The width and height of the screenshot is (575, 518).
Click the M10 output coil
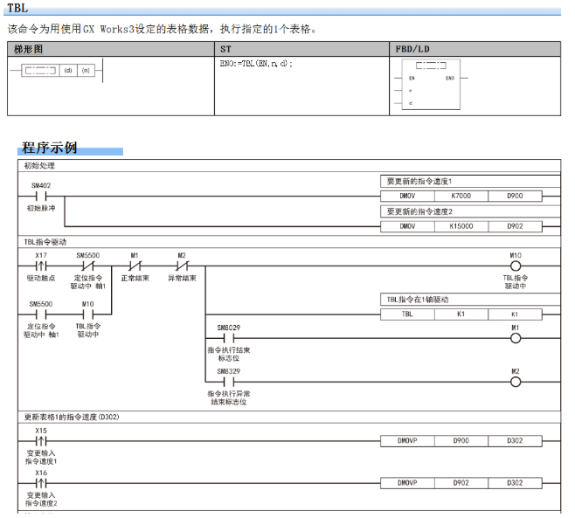[x=516, y=266]
